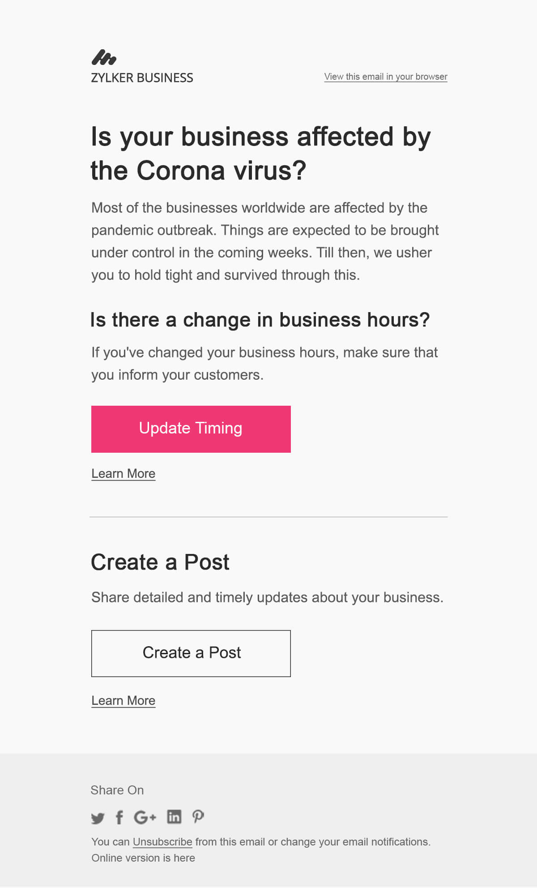This screenshot has width=537, height=888.
Task: Share via the Twitter bird icon
Action: coord(98,818)
